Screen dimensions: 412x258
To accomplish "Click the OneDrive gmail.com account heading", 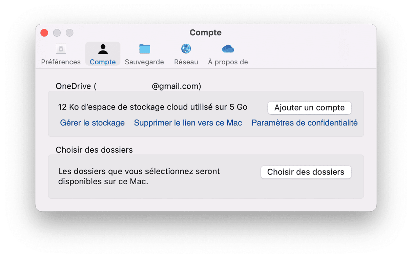I will tap(128, 86).
